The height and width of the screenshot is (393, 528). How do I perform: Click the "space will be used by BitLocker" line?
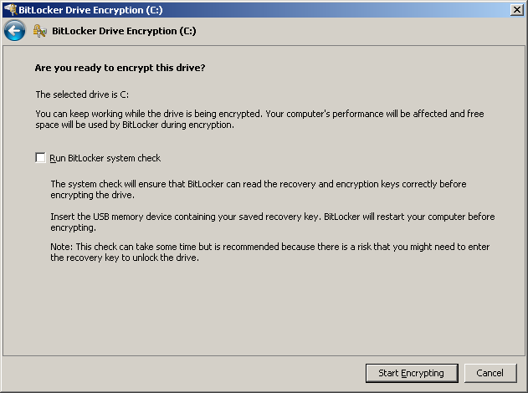135,125
